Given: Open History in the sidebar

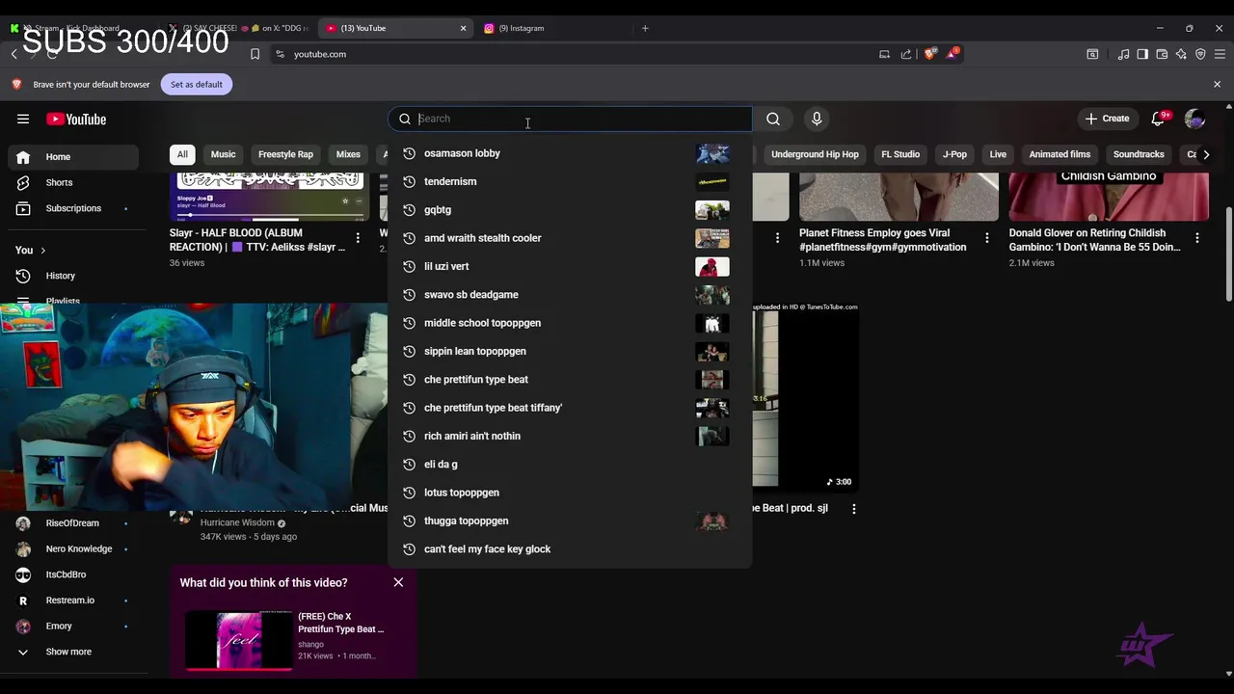Looking at the screenshot, I should 72,276.
